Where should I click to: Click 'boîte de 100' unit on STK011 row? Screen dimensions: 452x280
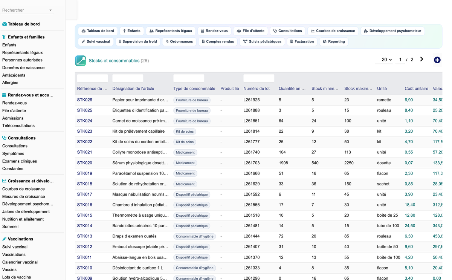[389, 257]
